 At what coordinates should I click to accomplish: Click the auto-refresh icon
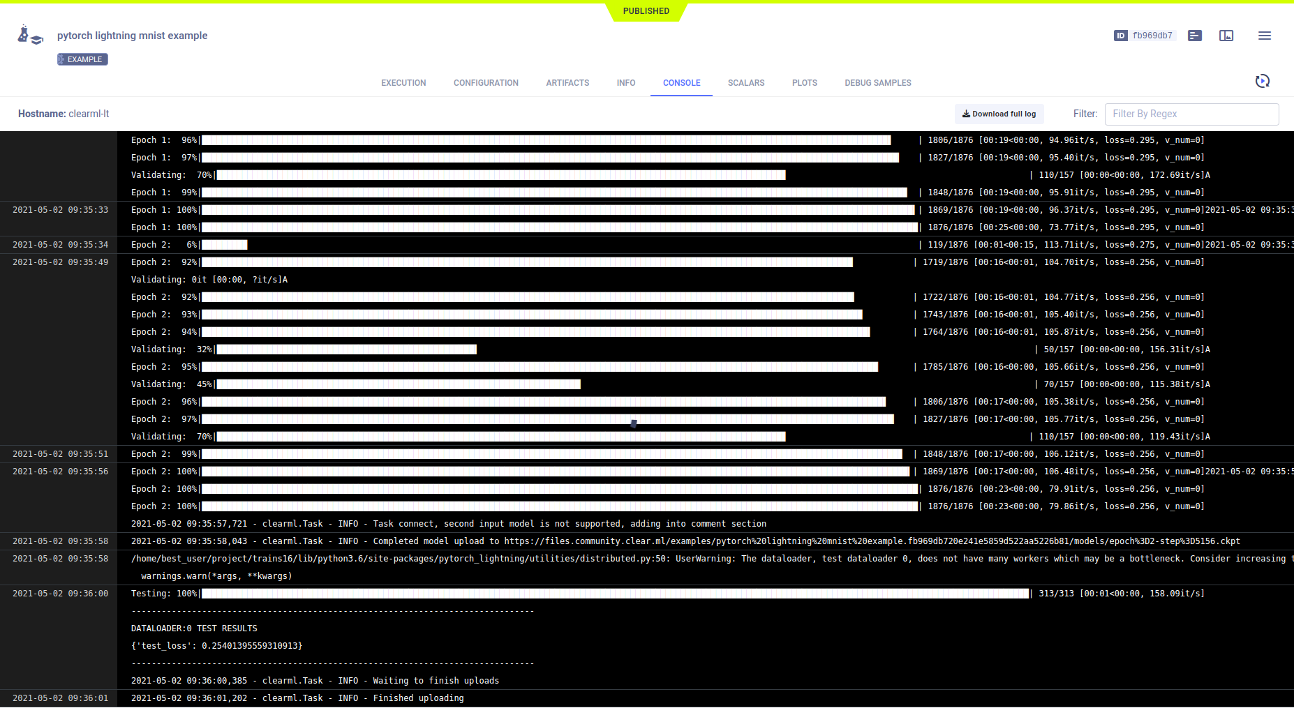click(1262, 82)
